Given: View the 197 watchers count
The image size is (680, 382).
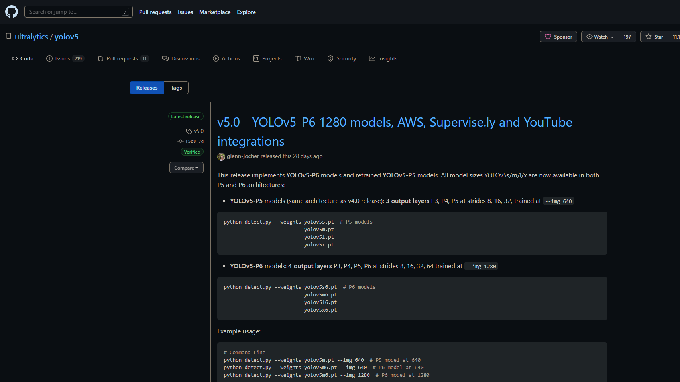Looking at the screenshot, I should (x=627, y=37).
